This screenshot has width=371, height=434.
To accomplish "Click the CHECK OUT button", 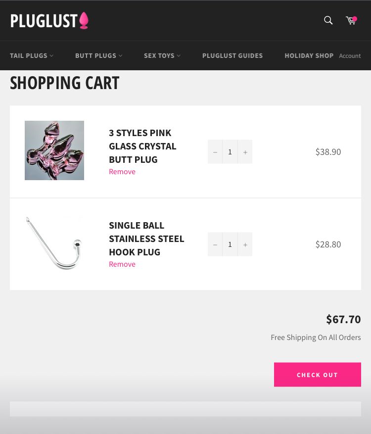I will (x=318, y=375).
